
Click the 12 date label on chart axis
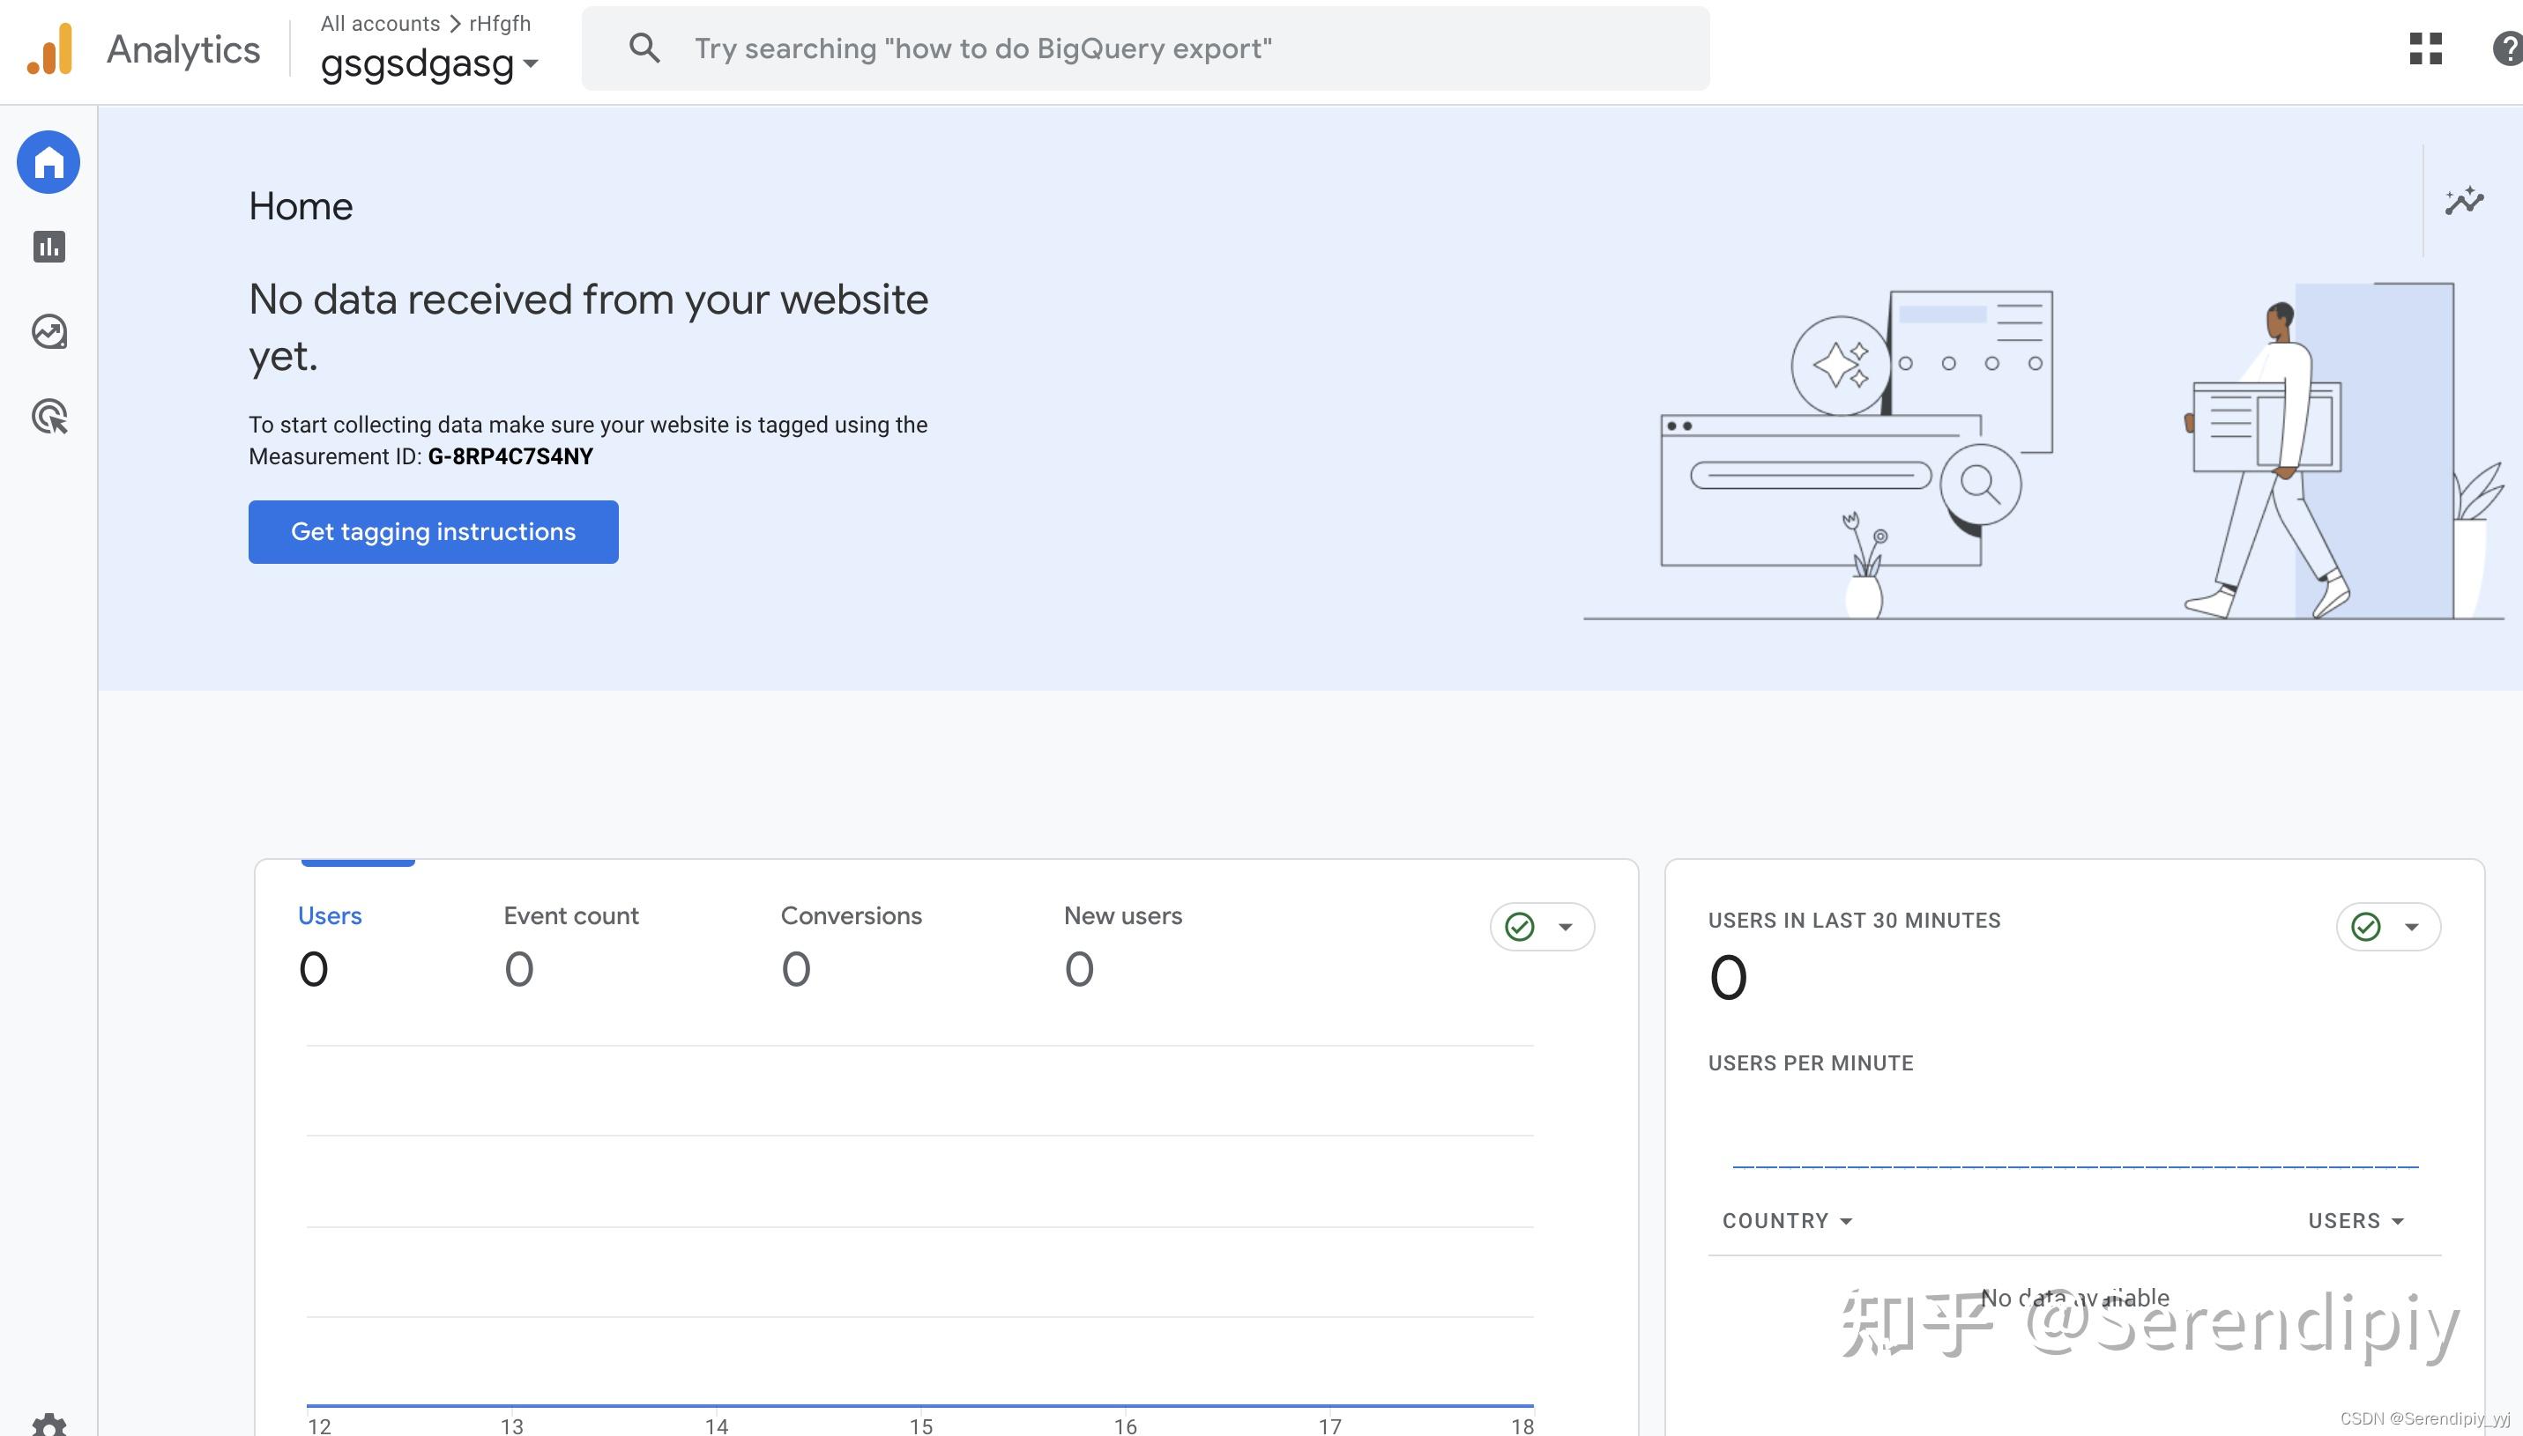tap(319, 1425)
